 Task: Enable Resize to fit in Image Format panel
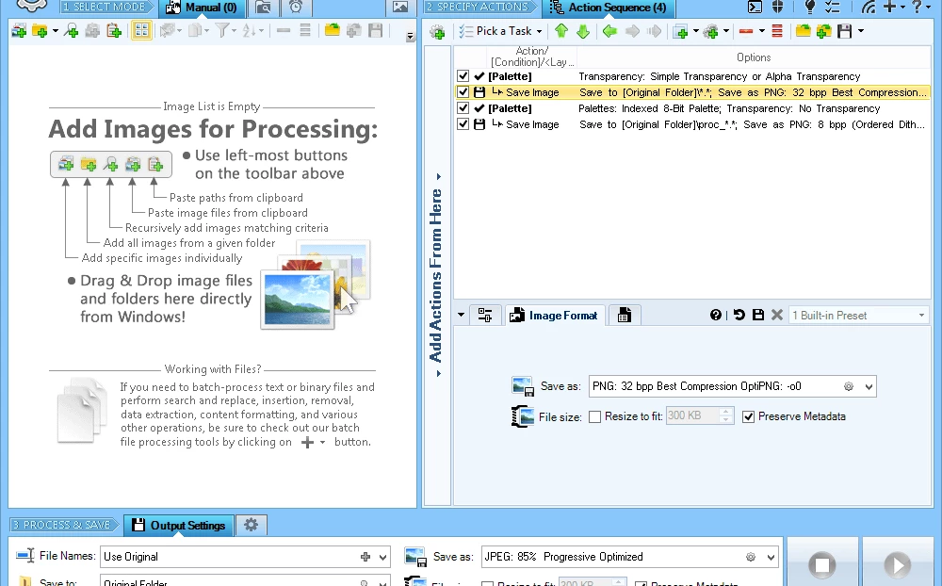pos(594,416)
